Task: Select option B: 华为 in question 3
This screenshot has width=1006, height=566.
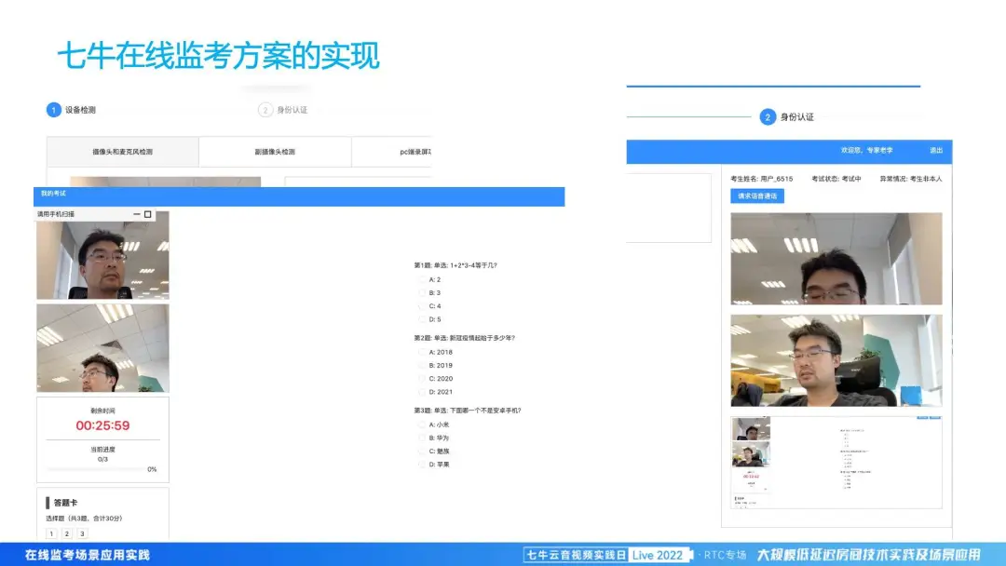Action: tap(422, 438)
